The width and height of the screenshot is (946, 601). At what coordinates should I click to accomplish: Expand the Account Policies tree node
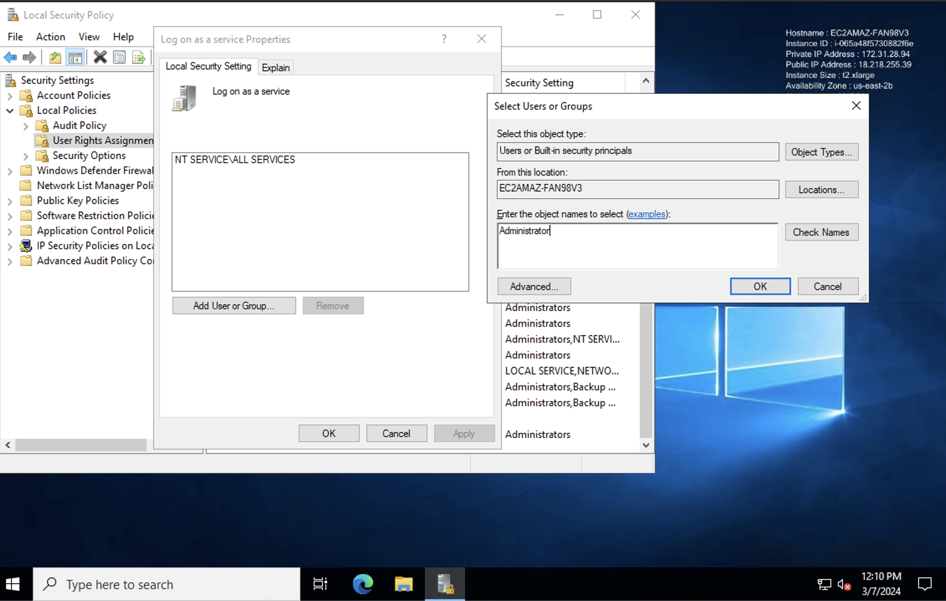click(10, 96)
